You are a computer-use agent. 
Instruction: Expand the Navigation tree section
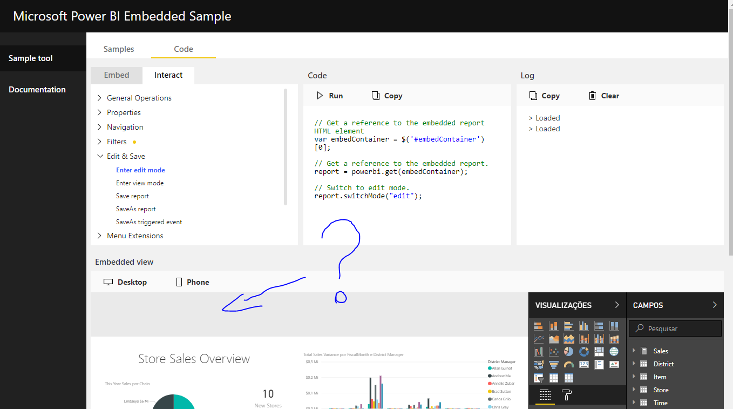99,127
